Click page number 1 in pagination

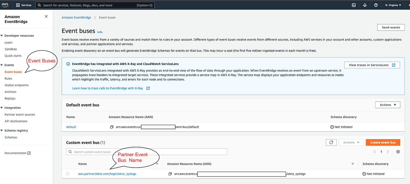click(x=381, y=152)
